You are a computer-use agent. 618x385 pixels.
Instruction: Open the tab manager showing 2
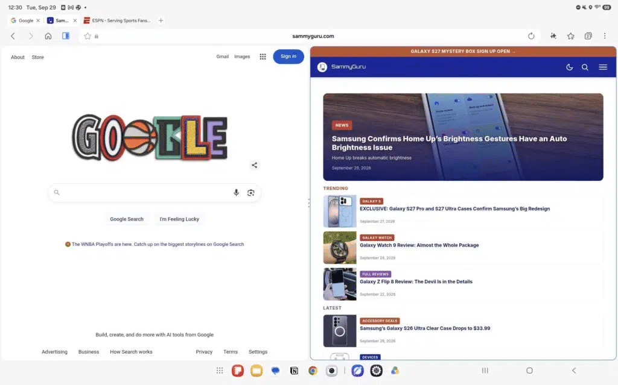click(588, 36)
